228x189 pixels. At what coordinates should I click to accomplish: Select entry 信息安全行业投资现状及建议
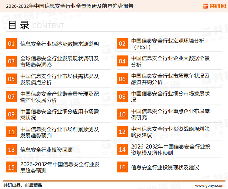[x=165, y=167]
